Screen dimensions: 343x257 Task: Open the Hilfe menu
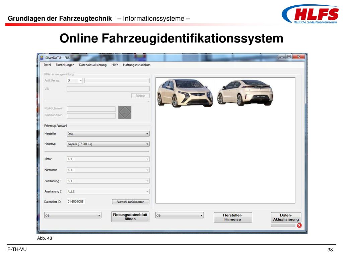[115, 65]
